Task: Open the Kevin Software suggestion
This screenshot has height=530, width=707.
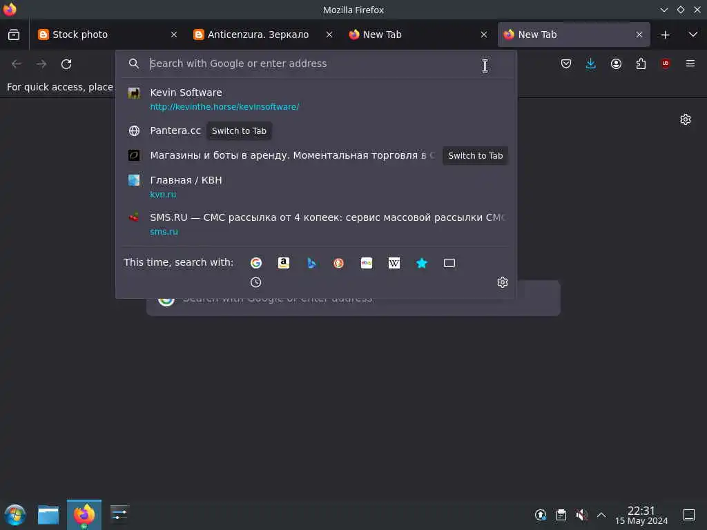Action: click(x=316, y=99)
